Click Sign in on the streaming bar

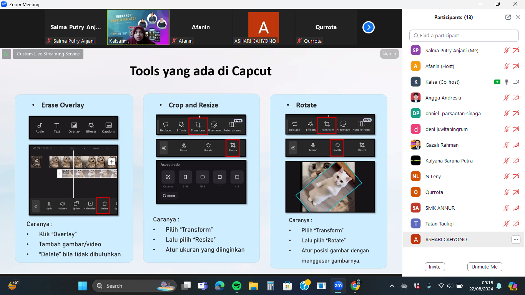tap(389, 54)
